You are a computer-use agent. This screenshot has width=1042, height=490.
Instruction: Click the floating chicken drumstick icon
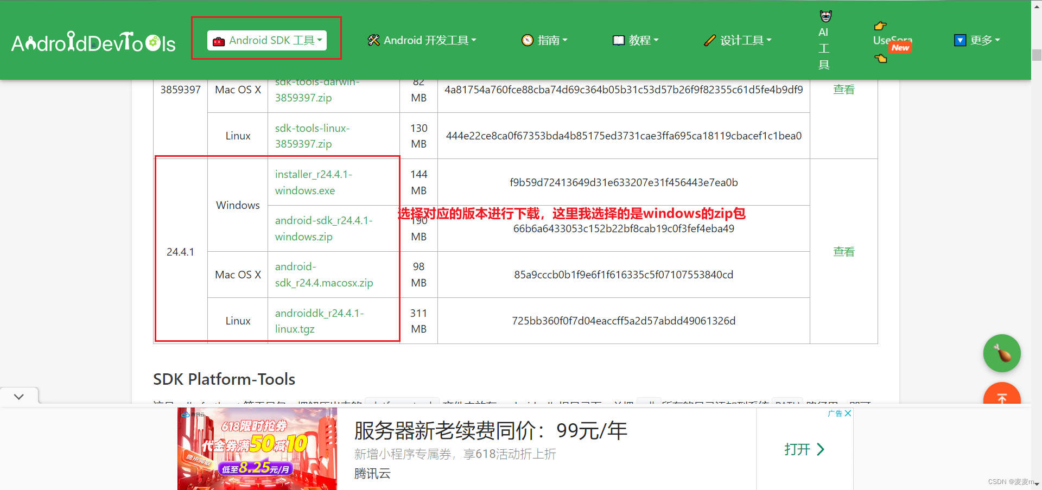point(1002,353)
